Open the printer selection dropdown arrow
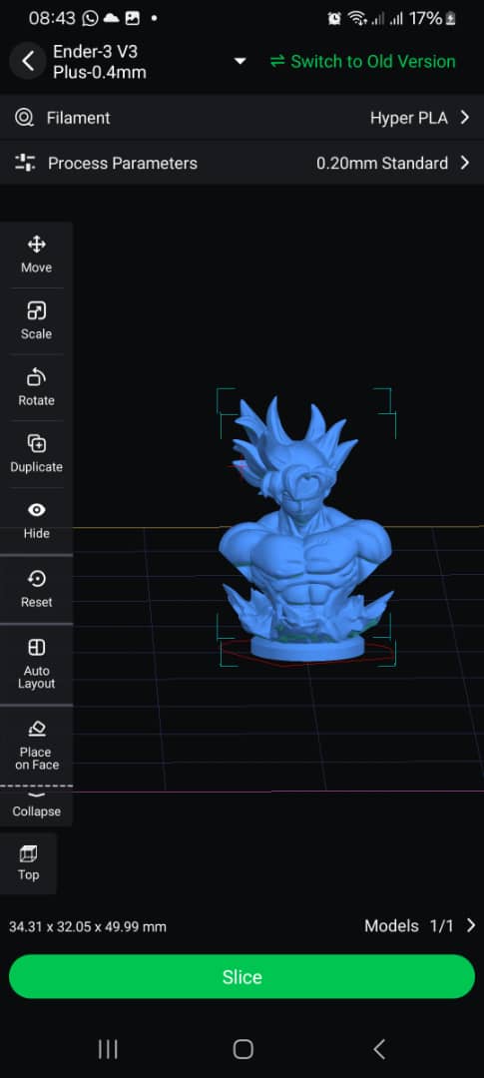Viewport: 484px width, 1078px height. coord(240,61)
